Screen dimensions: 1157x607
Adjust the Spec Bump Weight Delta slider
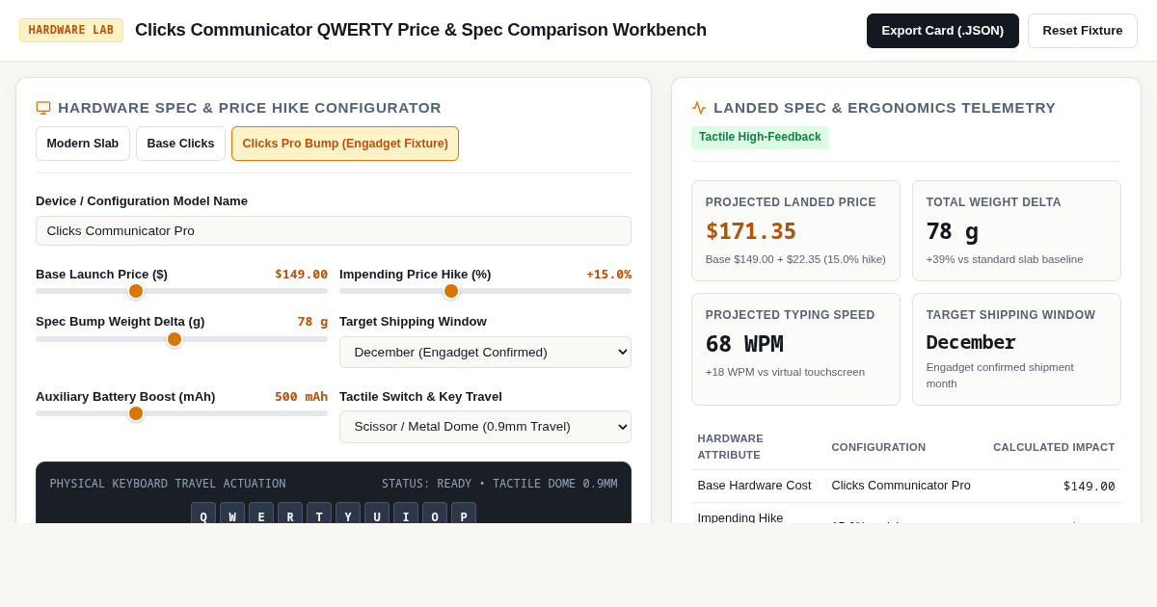(181, 339)
